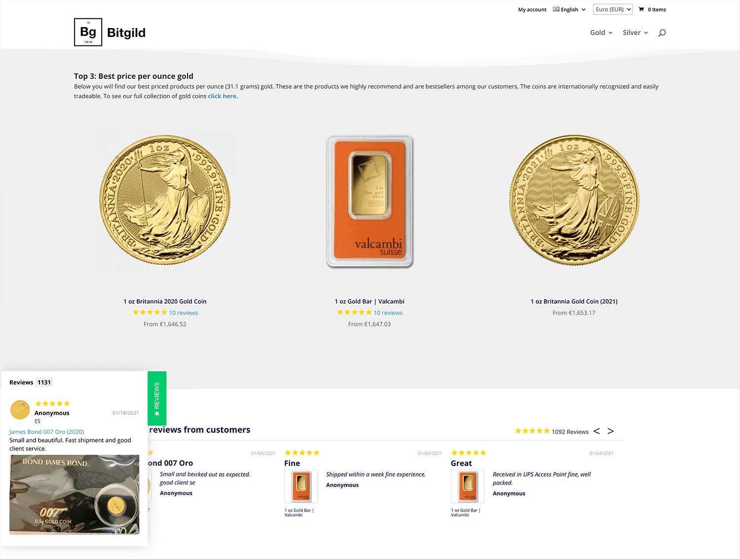This screenshot has height=559, width=740.
Task: Click the Top 3: Best price per ounce gold heading
Action: [x=134, y=76]
